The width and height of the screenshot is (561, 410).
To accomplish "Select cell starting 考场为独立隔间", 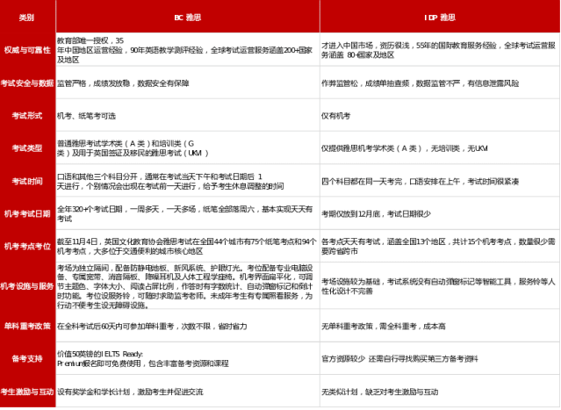I will 188,286.
